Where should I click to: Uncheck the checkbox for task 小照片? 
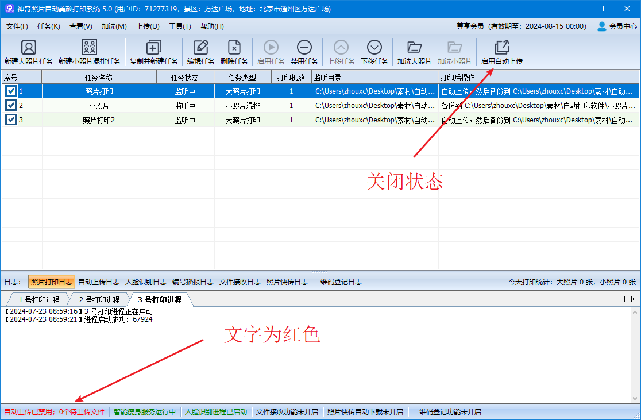(11, 106)
